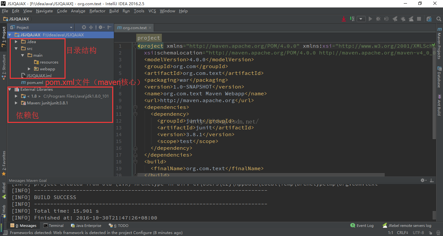This screenshot has height=236, width=443.
Task: Collapse the JSJQAJAX root project node
Action: click(x=10, y=35)
